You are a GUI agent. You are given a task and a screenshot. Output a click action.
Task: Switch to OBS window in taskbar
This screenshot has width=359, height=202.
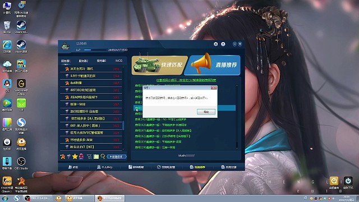click(x=38, y=198)
